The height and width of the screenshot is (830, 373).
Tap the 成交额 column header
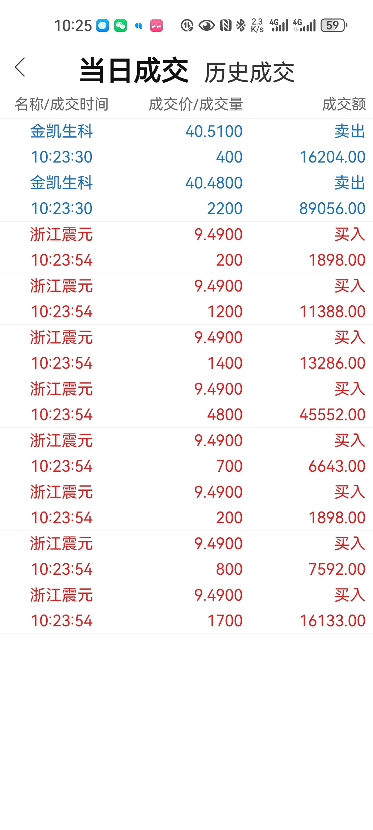[344, 104]
